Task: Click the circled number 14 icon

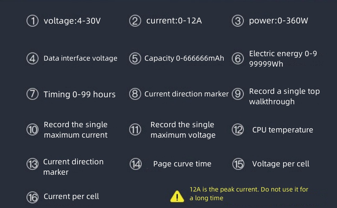Action: [135, 164]
